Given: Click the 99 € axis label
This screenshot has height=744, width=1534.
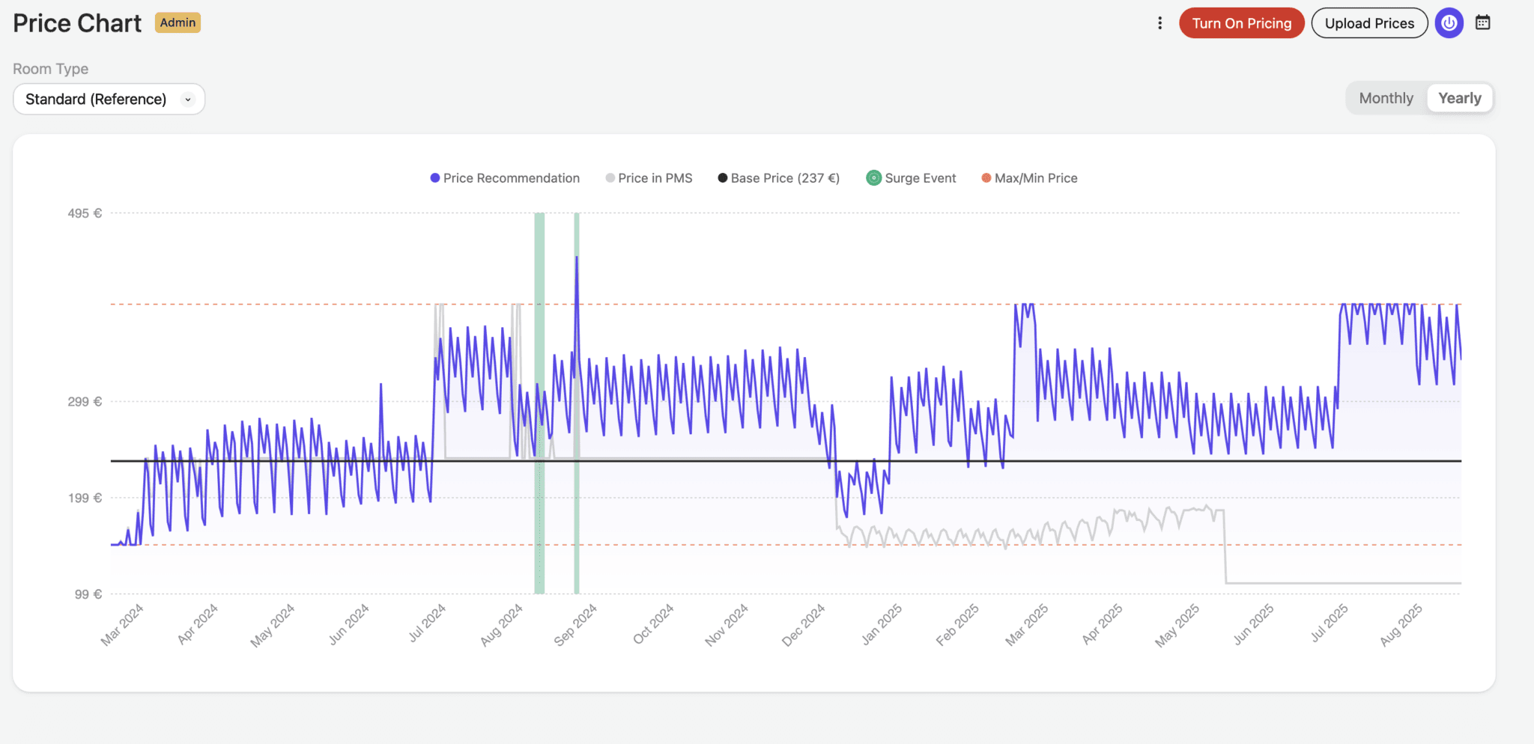Looking at the screenshot, I should point(88,594).
